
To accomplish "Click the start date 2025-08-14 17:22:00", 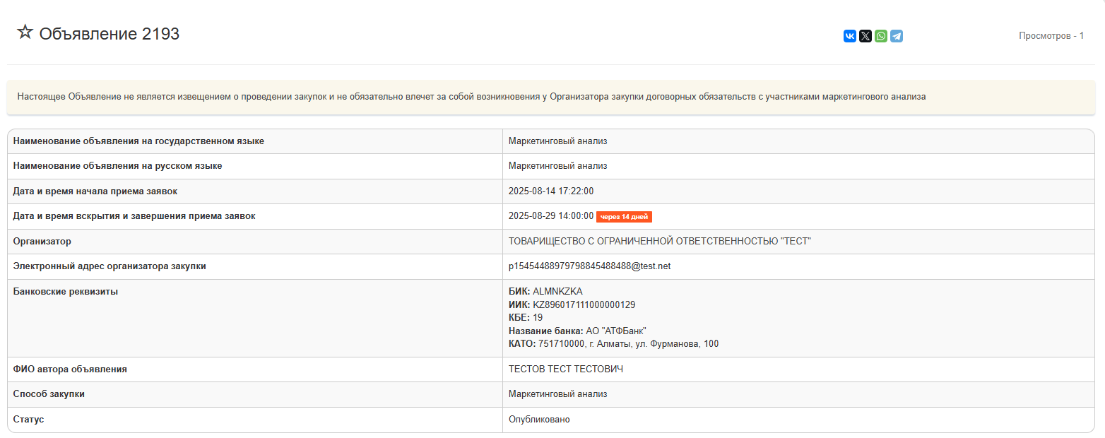I will click(x=550, y=191).
